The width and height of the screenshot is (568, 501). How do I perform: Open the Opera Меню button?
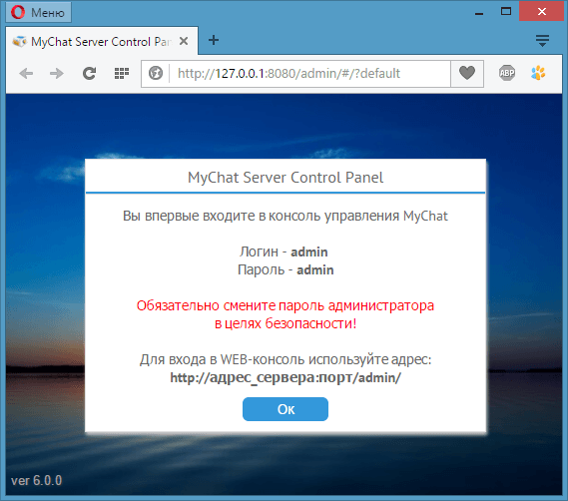(38, 12)
